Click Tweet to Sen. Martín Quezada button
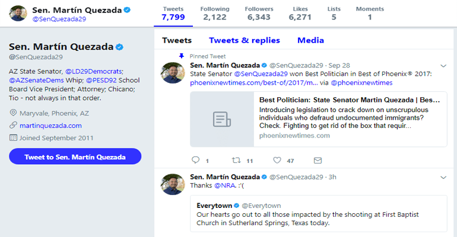The image size is (457, 237). click(x=75, y=157)
